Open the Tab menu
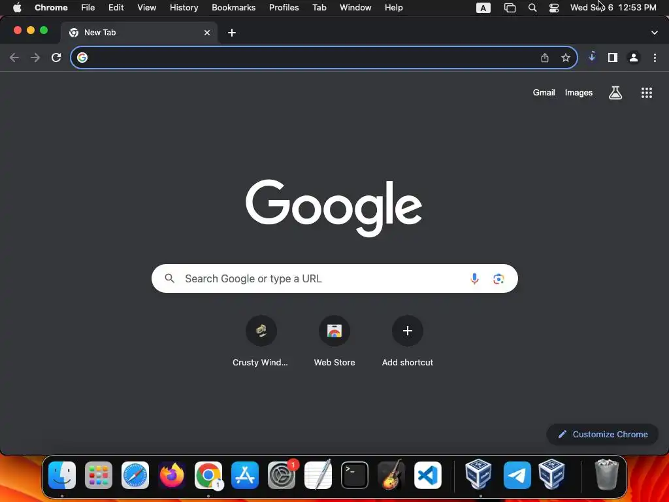Image resolution: width=669 pixels, height=502 pixels. pyautogui.click(x=319, y=7)
